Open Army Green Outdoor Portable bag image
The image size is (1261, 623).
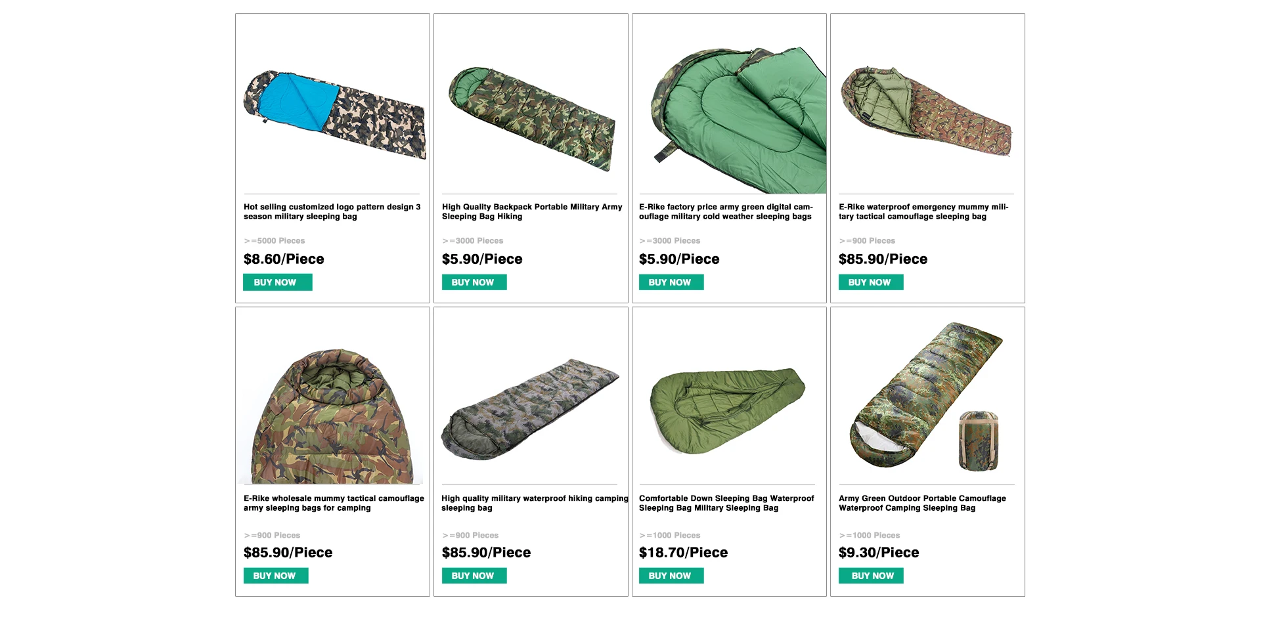click(926, 397)
